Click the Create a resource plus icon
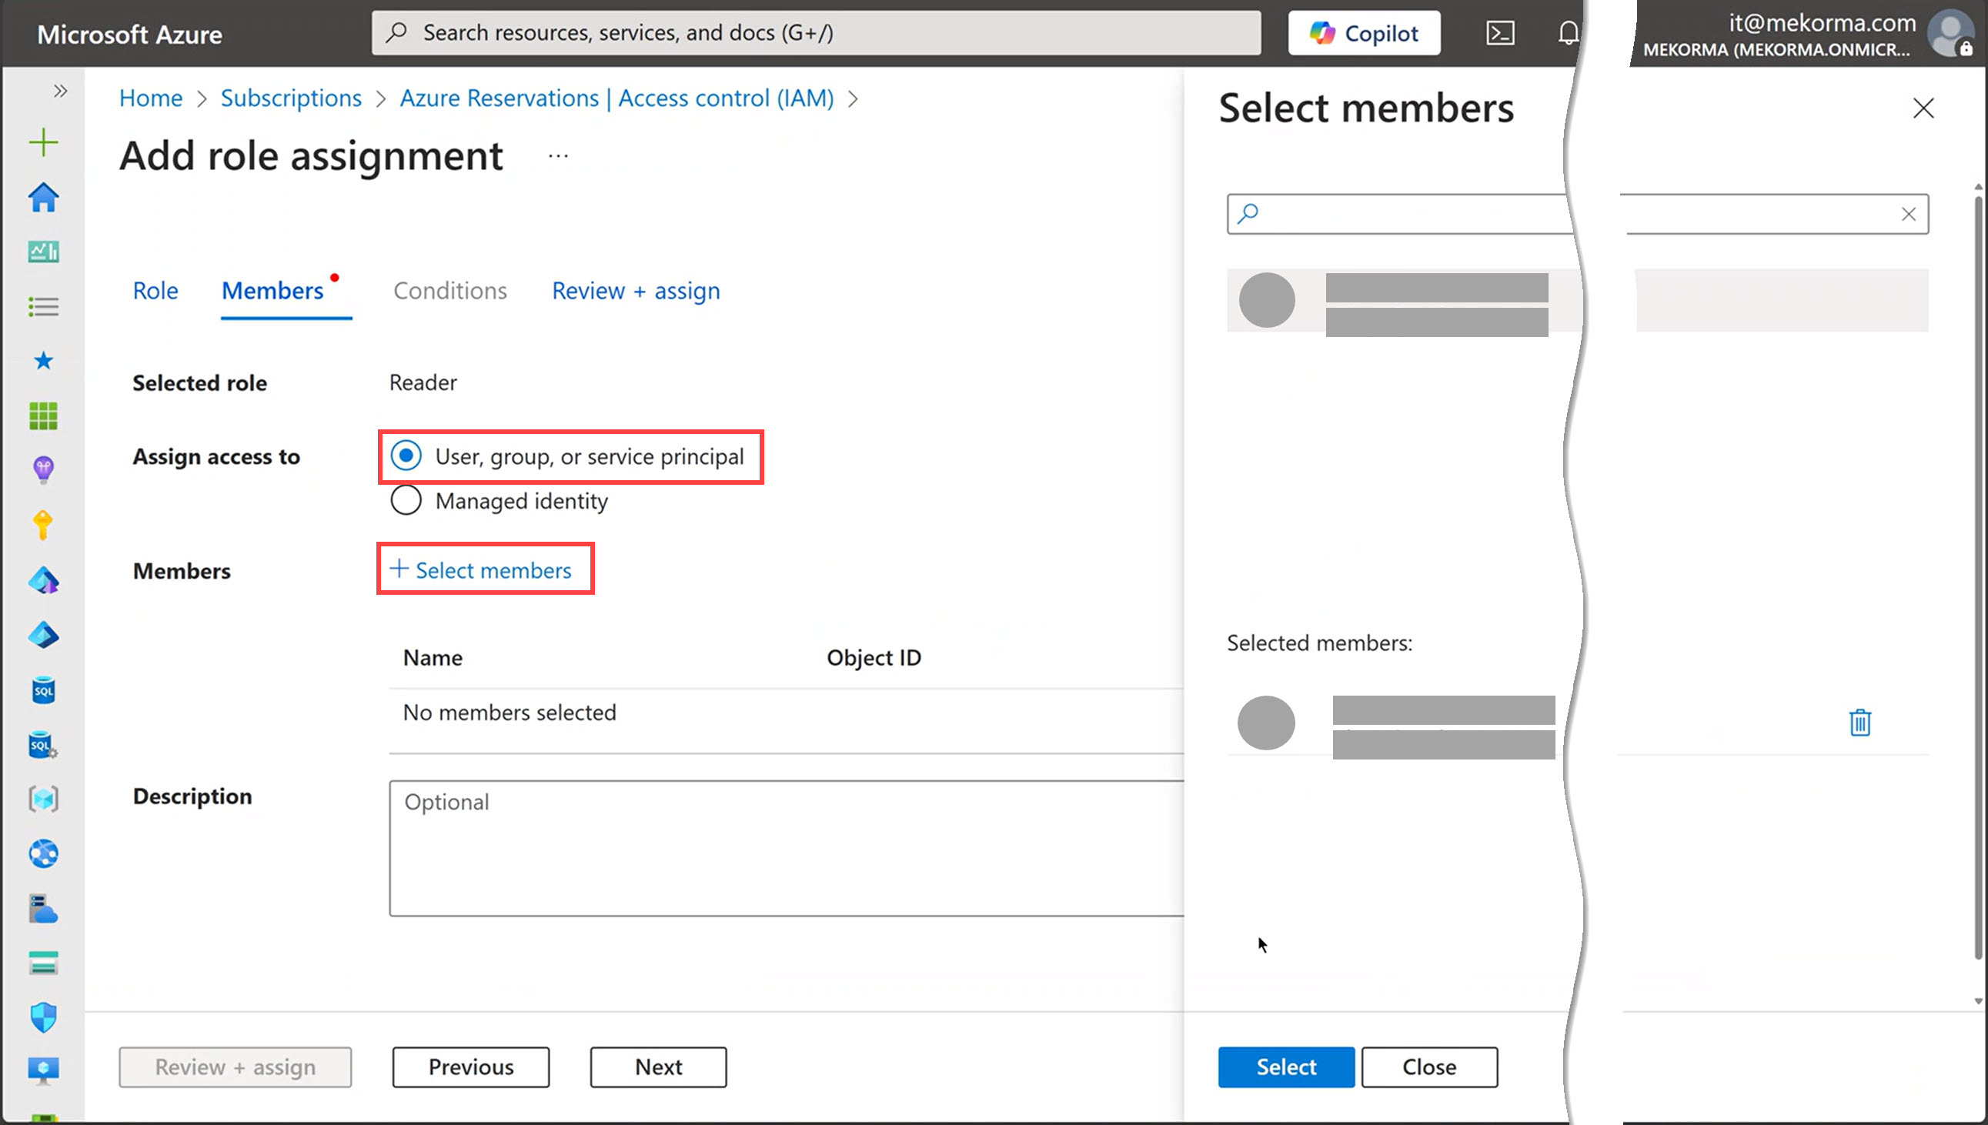Screen dimensions: 1988x1125 pos(43,143)
